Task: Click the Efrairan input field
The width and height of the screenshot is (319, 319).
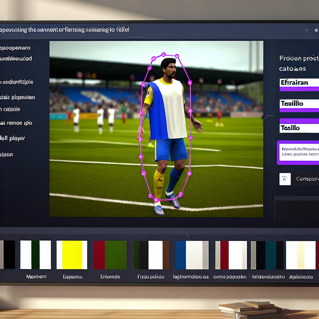Action: coord(299,83)
